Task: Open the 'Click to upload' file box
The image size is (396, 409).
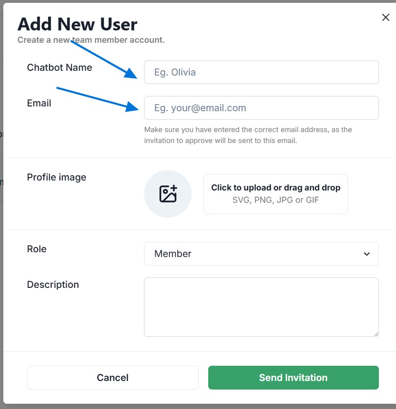Action: [275, 194]
